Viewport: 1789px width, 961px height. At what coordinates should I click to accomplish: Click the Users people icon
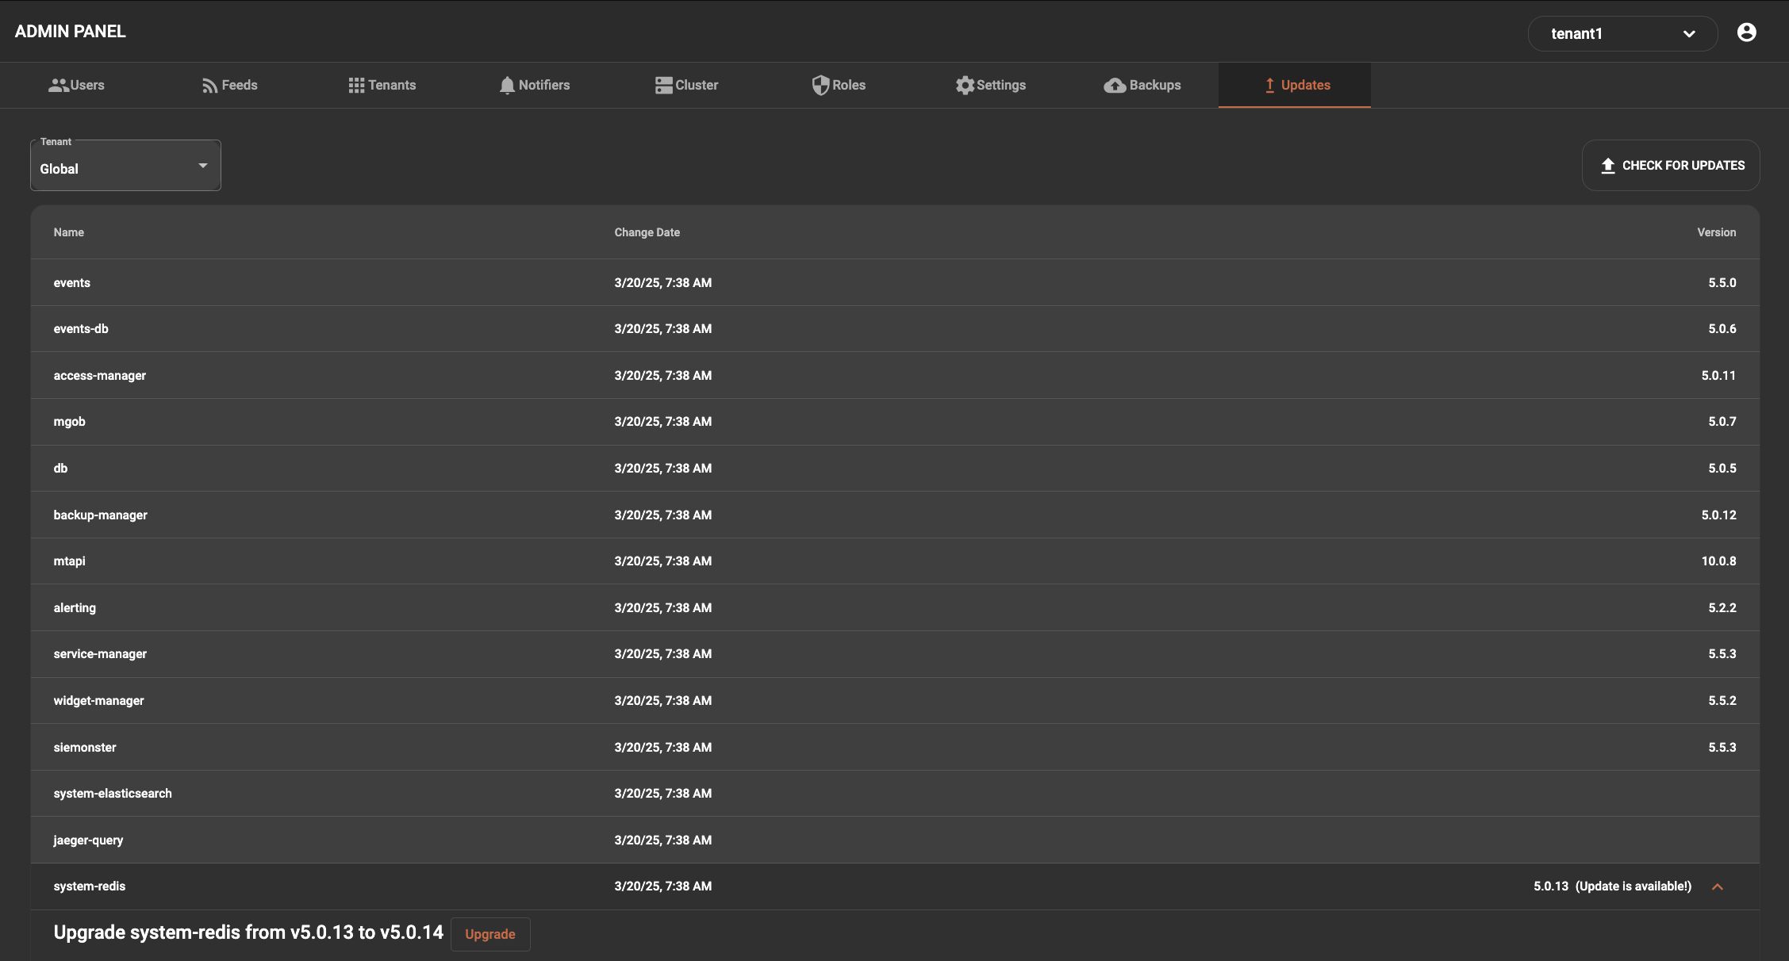click(x=58, y=86)
